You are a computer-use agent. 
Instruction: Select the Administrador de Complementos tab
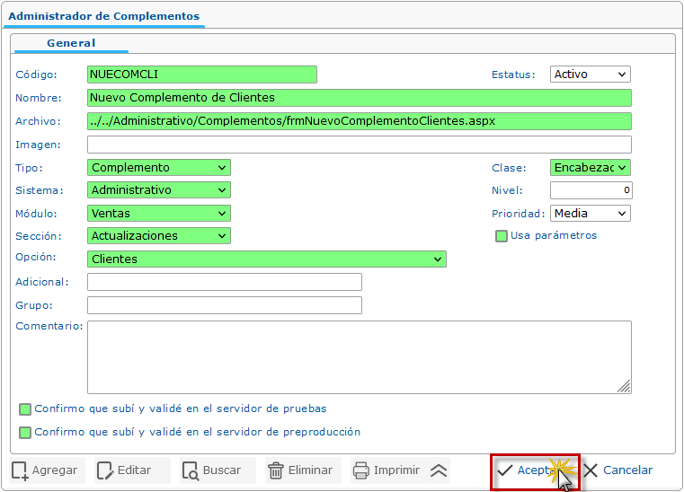104,16
